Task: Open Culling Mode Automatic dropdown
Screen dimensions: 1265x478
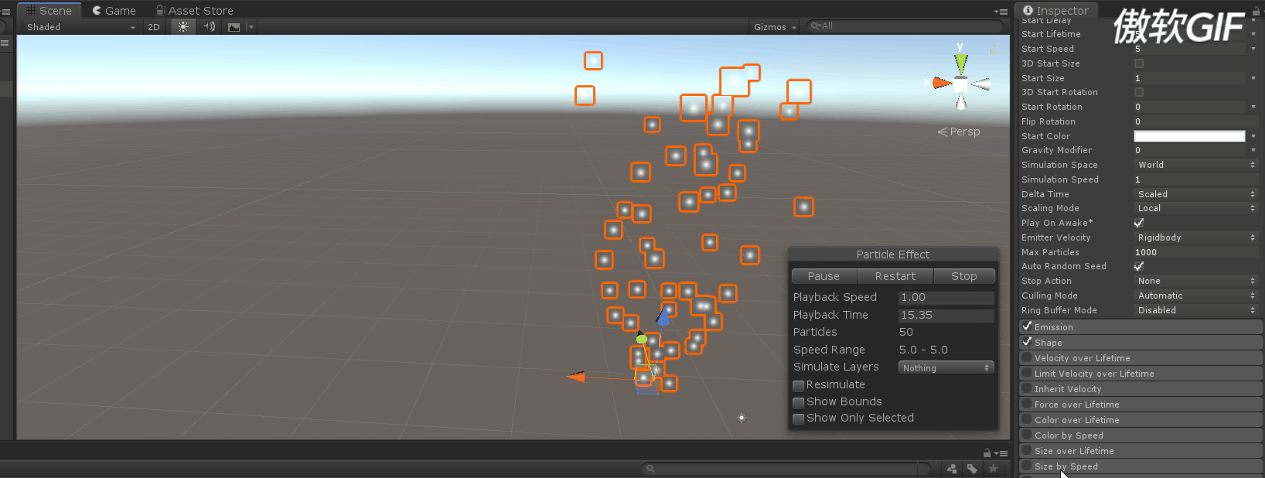Action: 1195,295
